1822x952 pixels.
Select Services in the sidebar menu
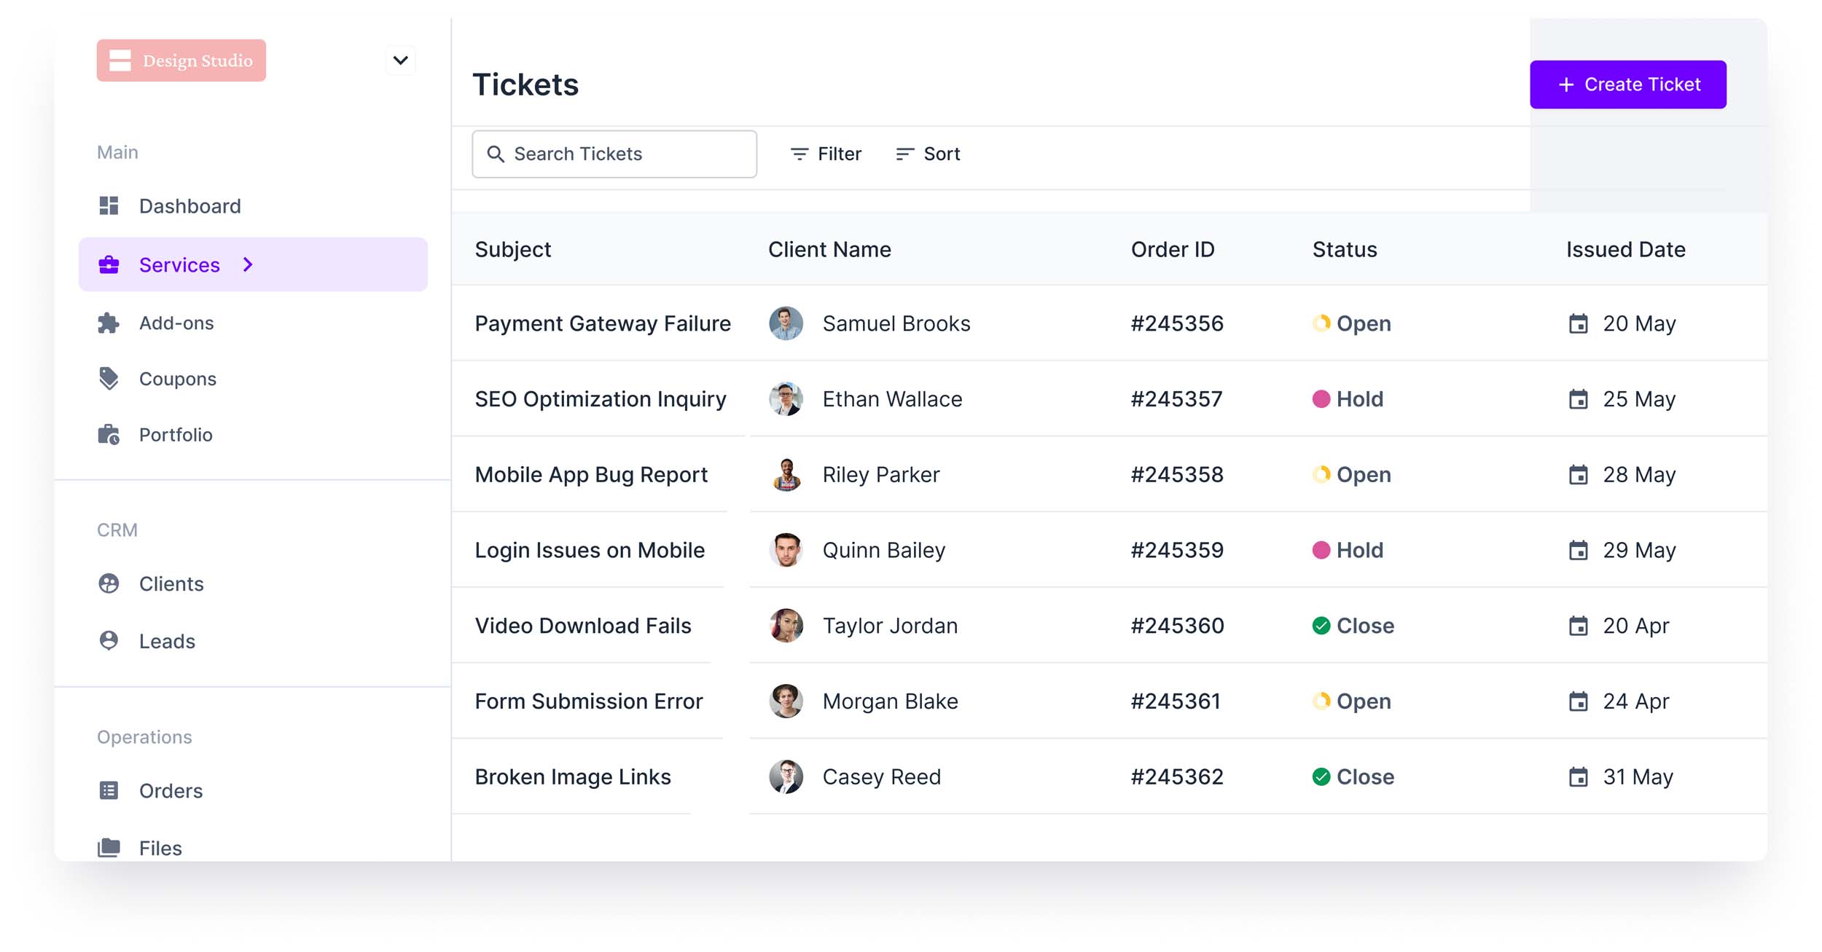point(179,265)
